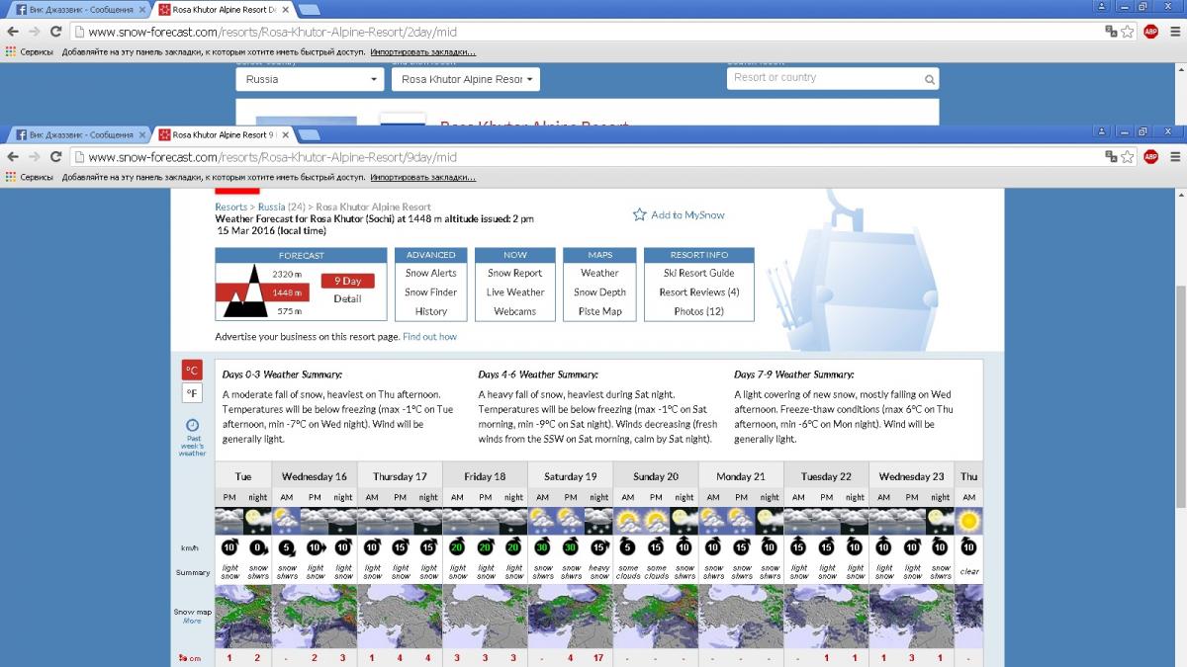The image size is (1187, 667).
Task: Open Chrome menu in the 9day window
Action: (1173, 156)
